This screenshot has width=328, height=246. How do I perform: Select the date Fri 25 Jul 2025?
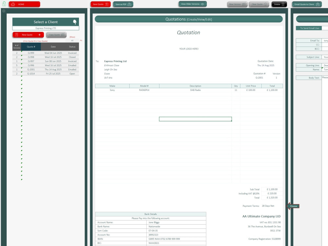[x=53, y=73]
